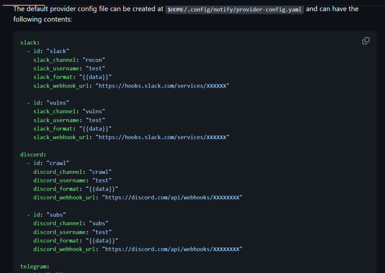Click the id: "crawl" line
This screenshot has height=273, width=385.
[x=48, y=163]
